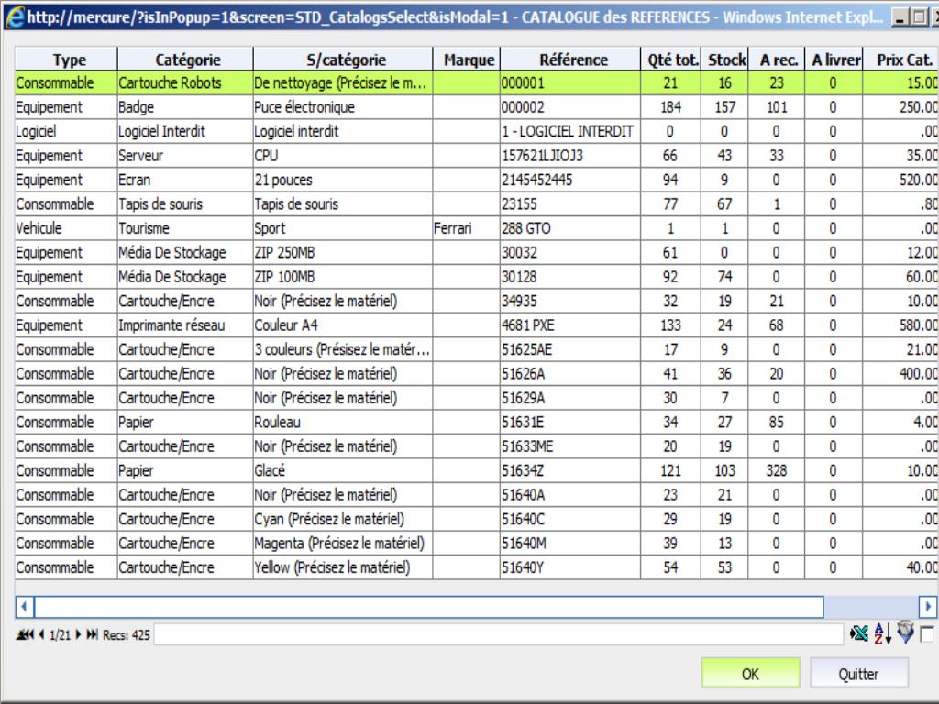Jump to the last page of records
Screen dimensions: 939x704
point(93,634)
